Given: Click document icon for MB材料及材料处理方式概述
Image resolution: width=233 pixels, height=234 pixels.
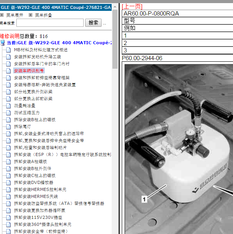Looking at the screenshot, I should coord(9,50).
